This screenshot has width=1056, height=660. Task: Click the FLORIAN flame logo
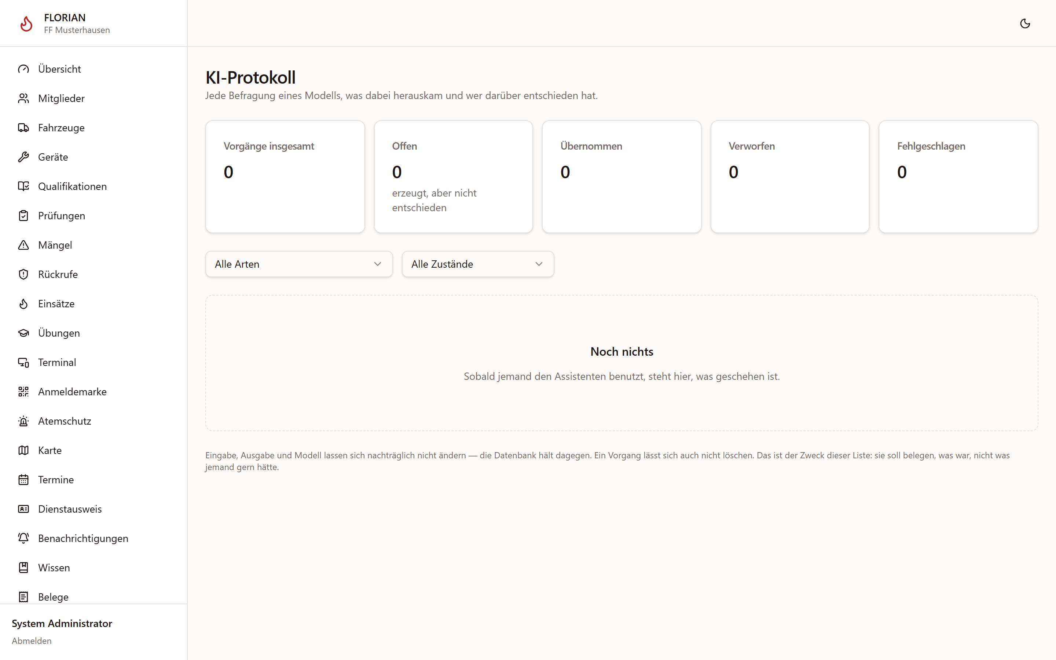click(26, 23)
